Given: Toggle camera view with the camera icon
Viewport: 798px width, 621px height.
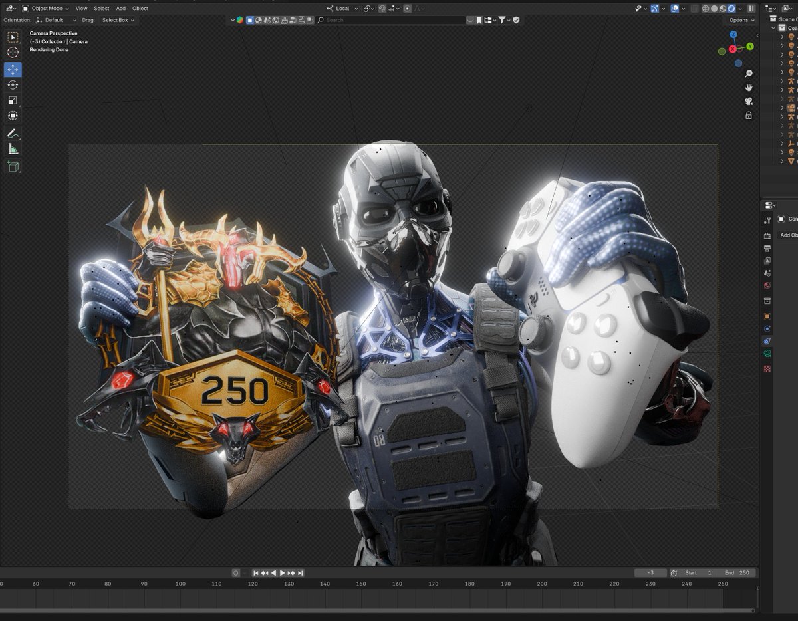Looking at the screenshot, I should point(749,102).
